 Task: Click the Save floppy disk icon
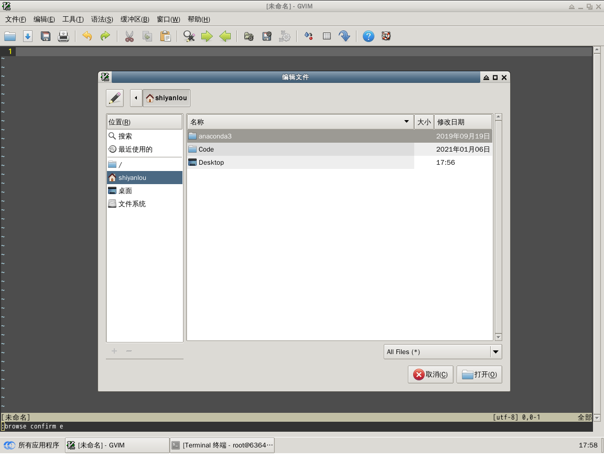[x=46, y=36]
